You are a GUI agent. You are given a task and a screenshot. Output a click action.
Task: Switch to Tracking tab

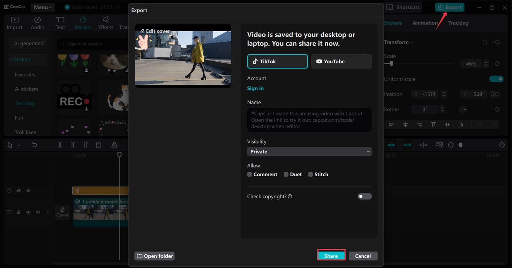point(458,23)
